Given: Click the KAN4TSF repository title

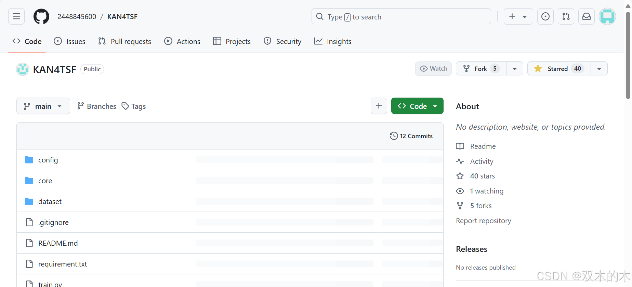Looking at the screenshot, I should point(54,69).
